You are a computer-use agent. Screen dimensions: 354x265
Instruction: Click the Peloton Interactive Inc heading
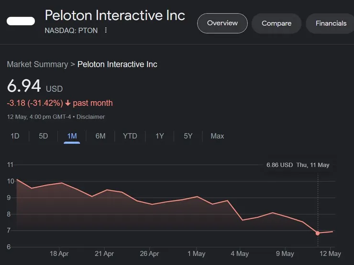tap(115, 15)
